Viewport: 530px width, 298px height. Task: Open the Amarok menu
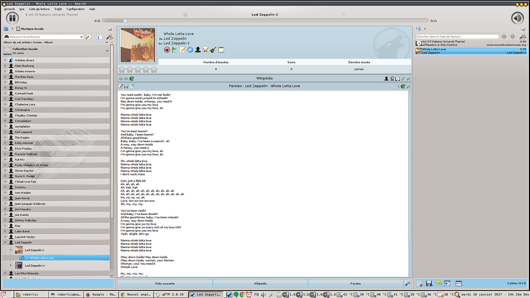(9, 9)
